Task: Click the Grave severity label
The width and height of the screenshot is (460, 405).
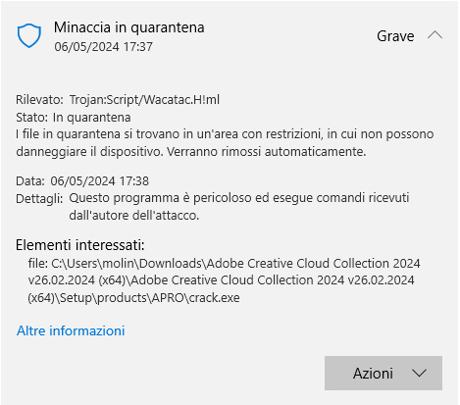Action: coord(395,36)
